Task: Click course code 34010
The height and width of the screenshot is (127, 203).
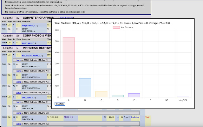Action: (4, 25)
